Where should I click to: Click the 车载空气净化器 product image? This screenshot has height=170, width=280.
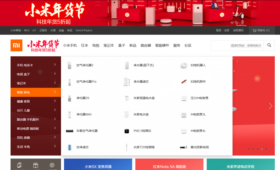70,131
